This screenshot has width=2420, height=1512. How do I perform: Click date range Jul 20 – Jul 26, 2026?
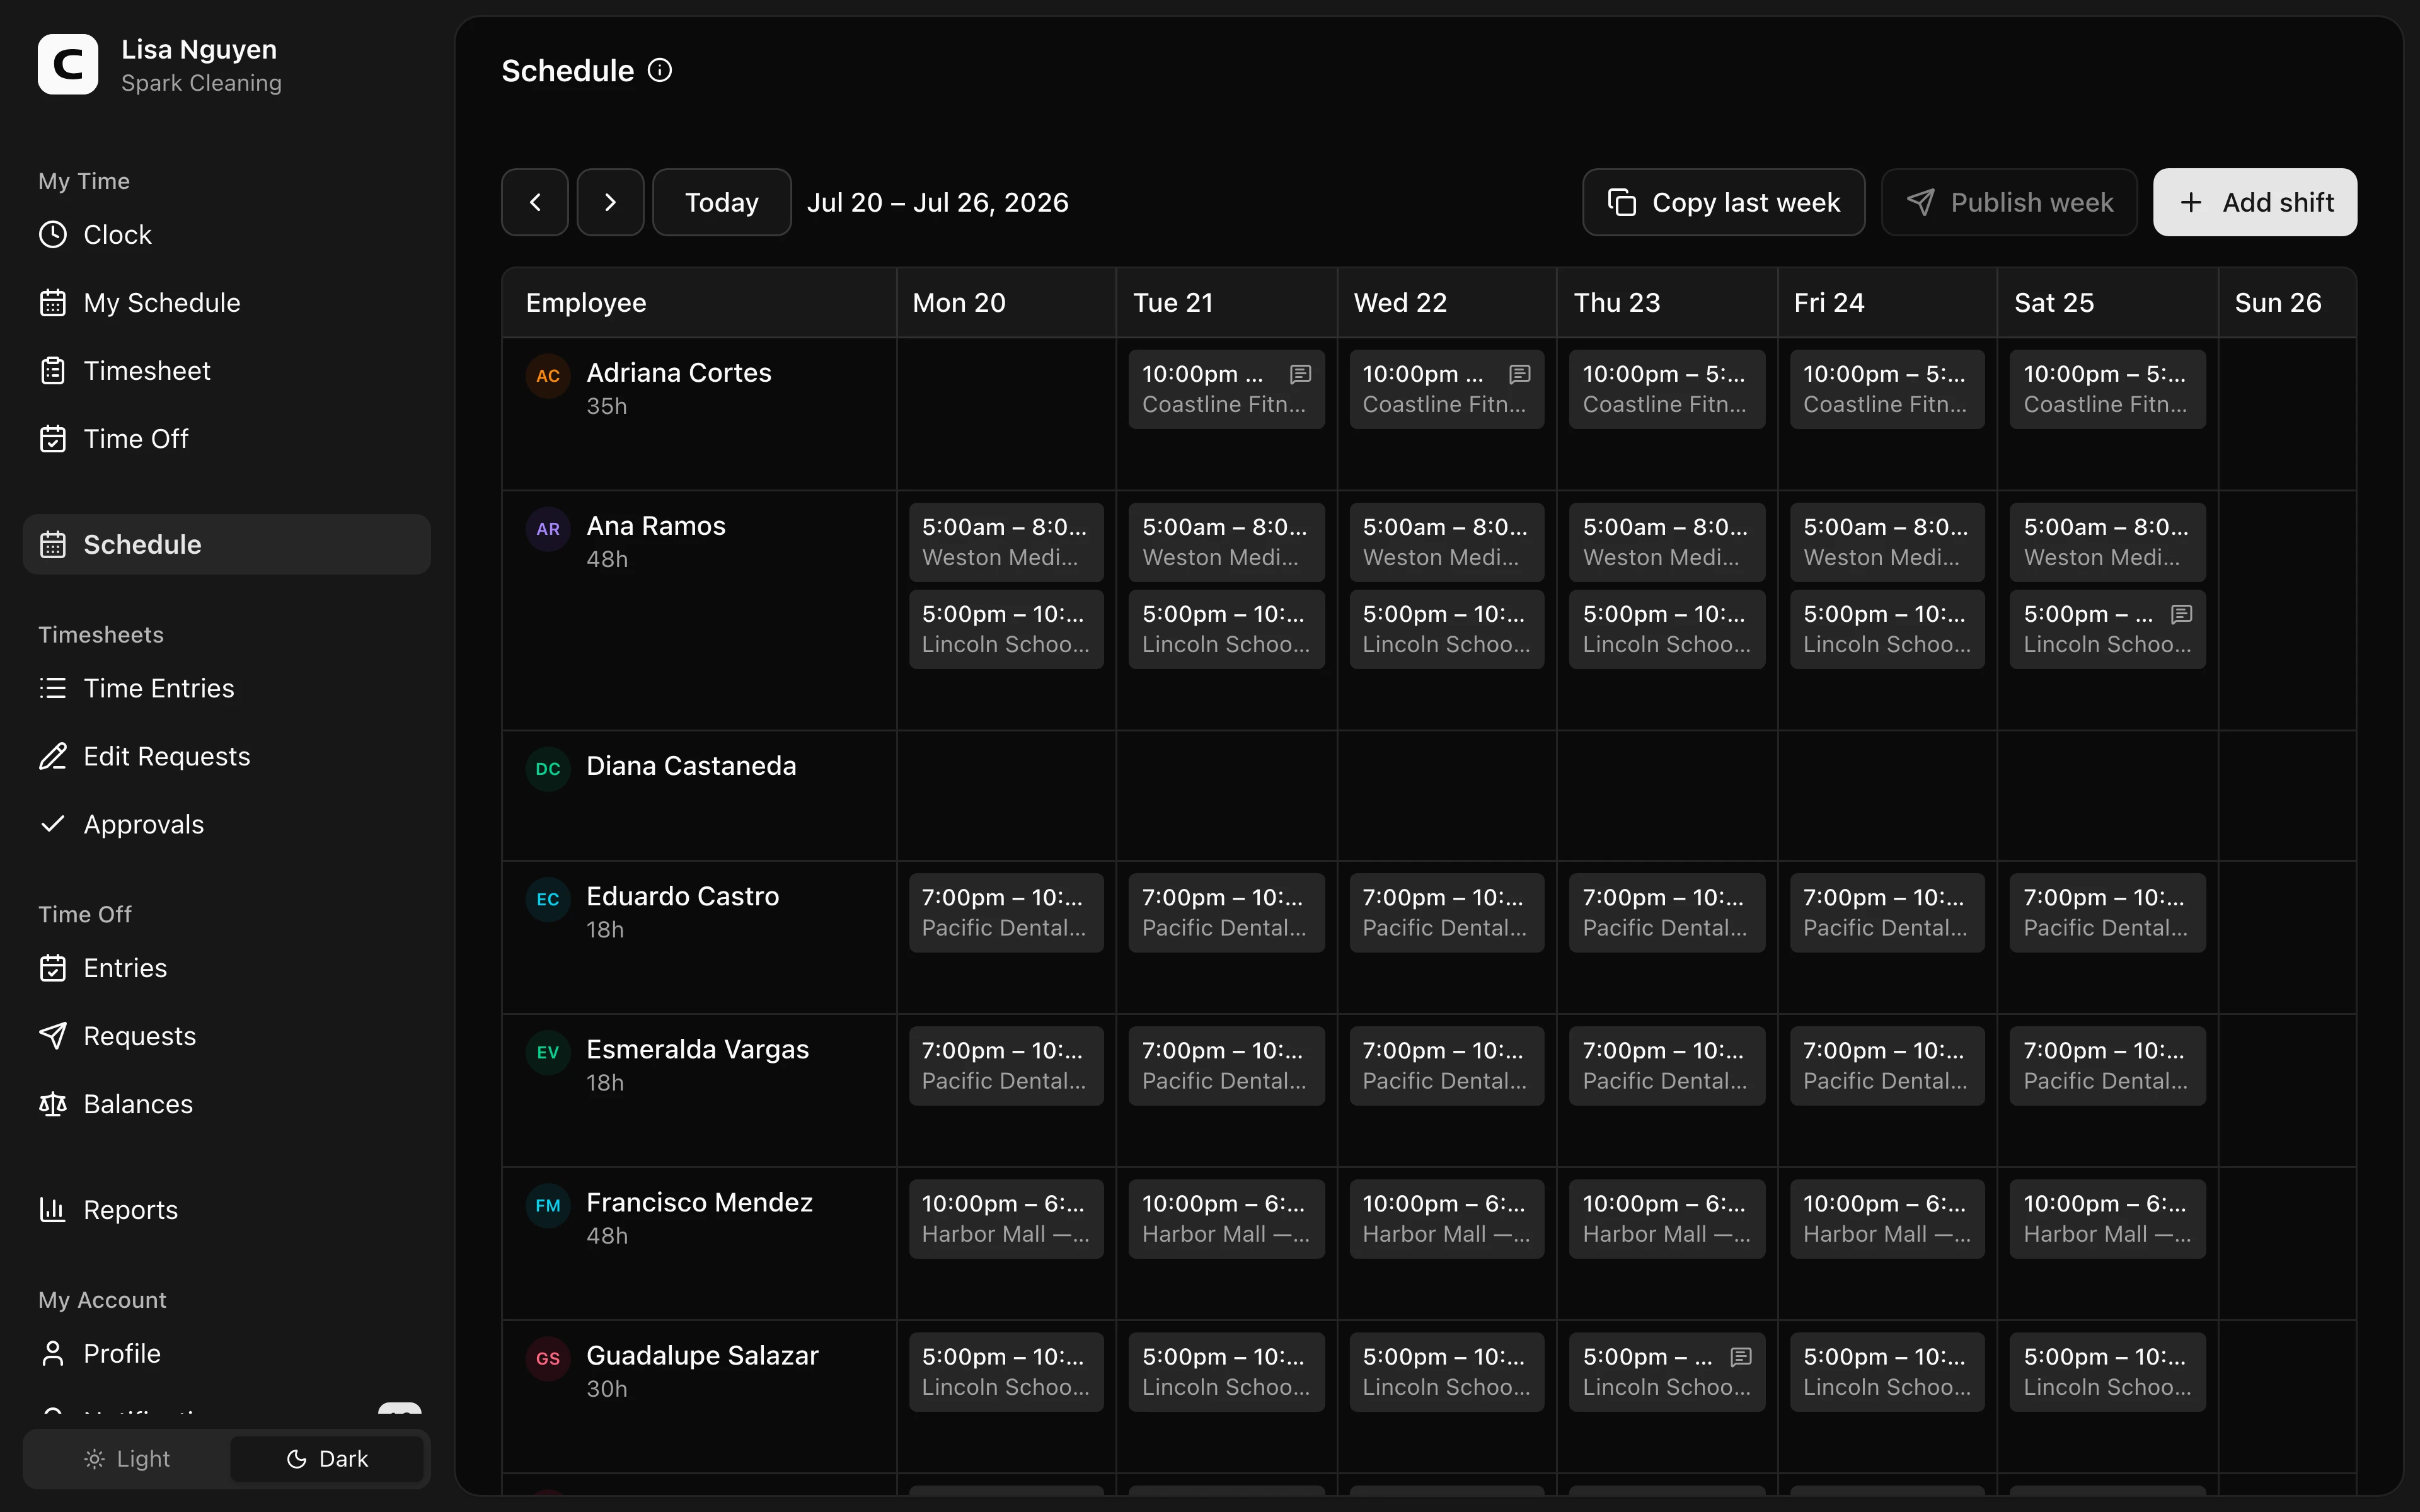(937, 203)
